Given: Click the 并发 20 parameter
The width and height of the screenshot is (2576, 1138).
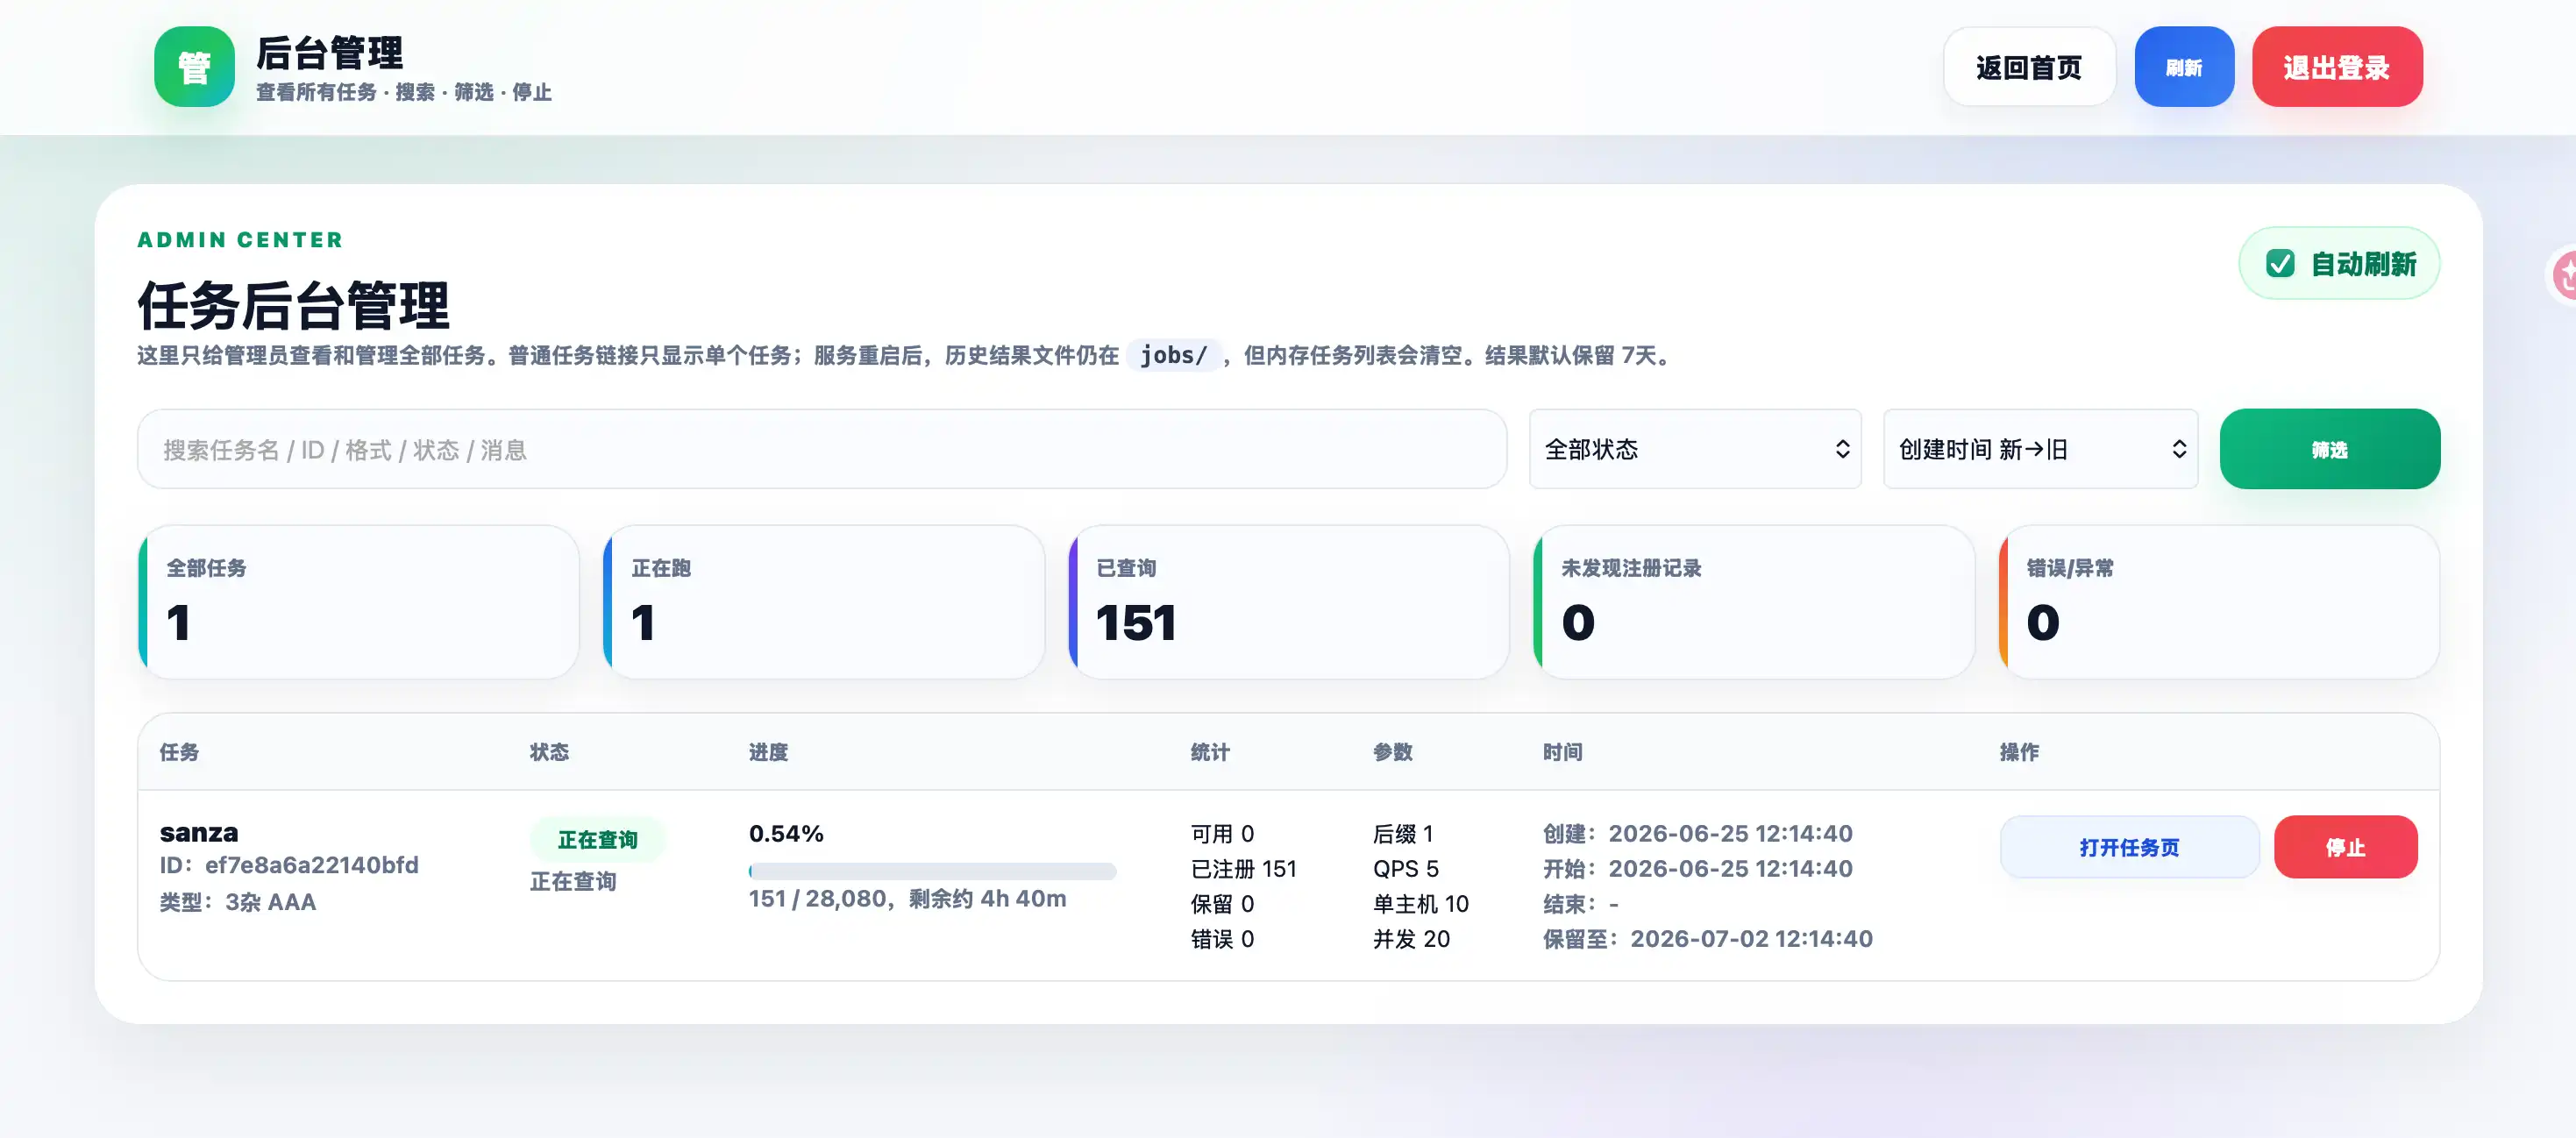Looking at the screenshot, I should click(1411, 938).
